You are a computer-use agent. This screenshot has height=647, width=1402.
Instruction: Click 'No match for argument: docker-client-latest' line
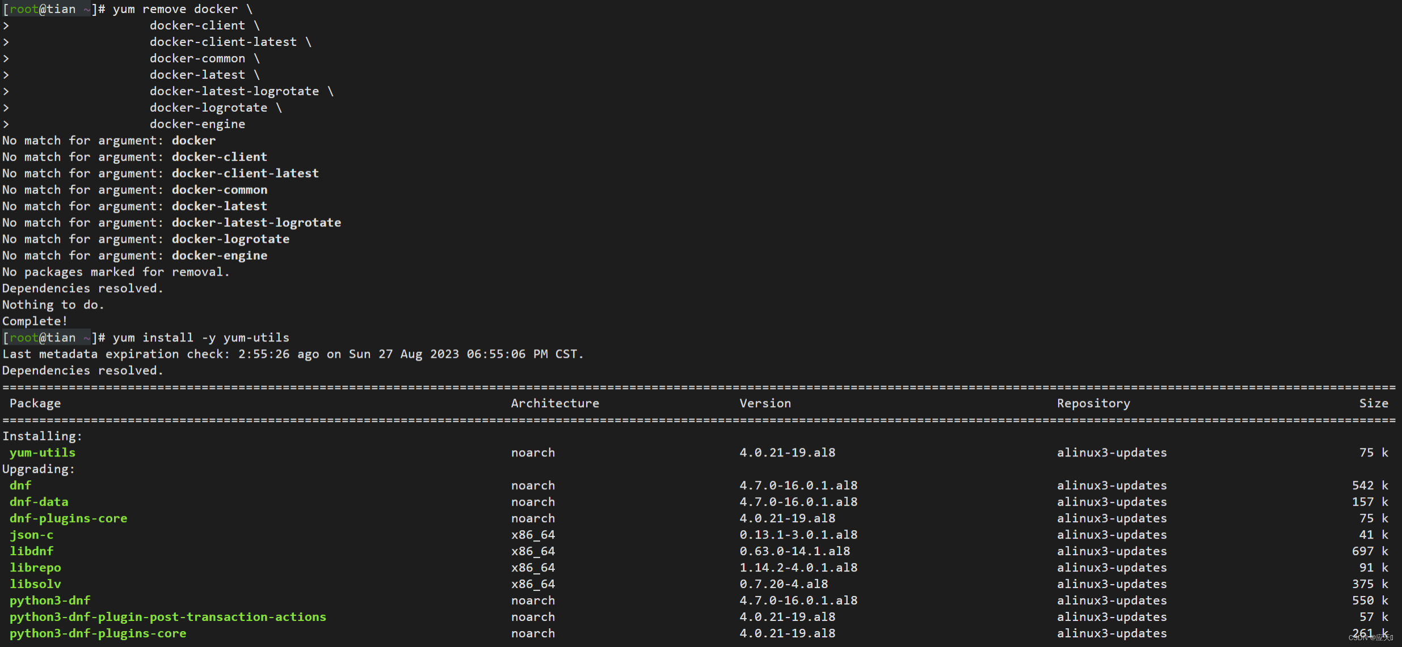point(161,174)
